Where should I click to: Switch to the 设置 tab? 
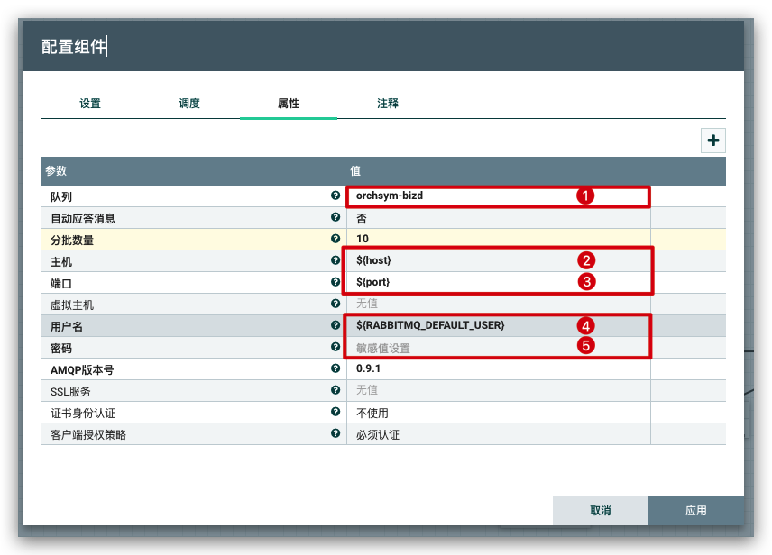pos(90,104)
